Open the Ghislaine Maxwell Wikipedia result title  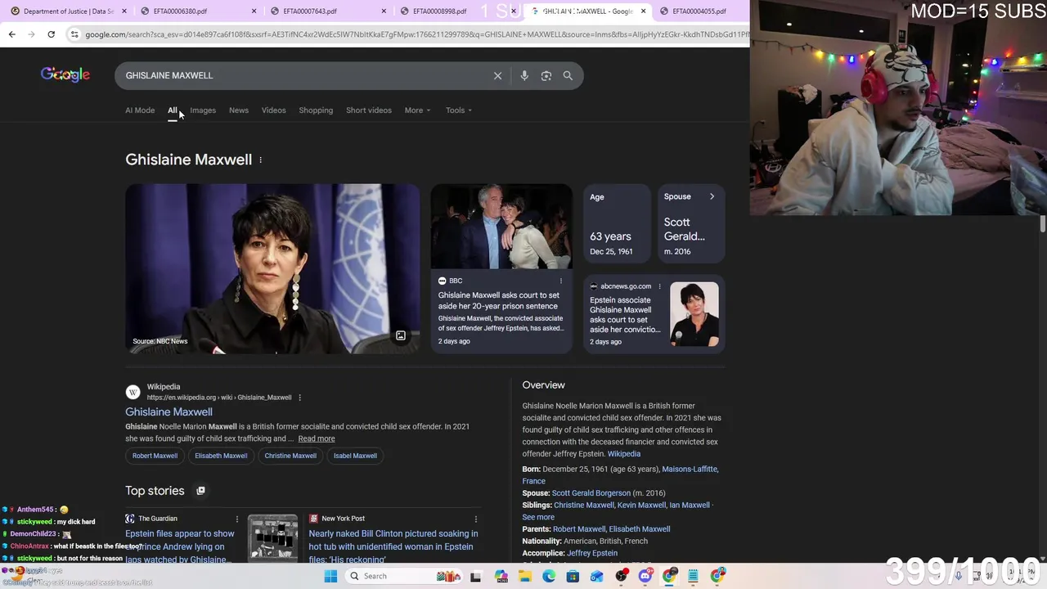point(169,411)
